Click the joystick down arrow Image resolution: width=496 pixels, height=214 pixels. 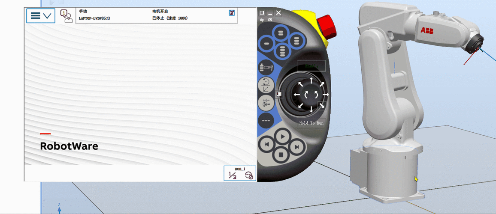(x=311, y=109)
